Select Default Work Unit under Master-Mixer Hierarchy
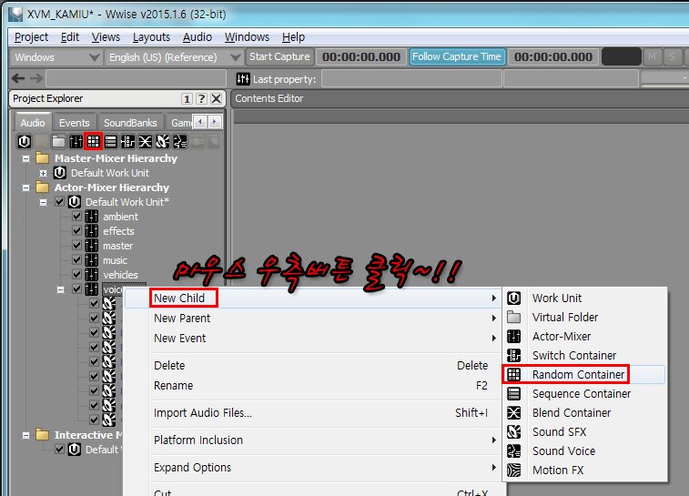The height and width of the screenshot is (496, 689). tap(110, 173)
